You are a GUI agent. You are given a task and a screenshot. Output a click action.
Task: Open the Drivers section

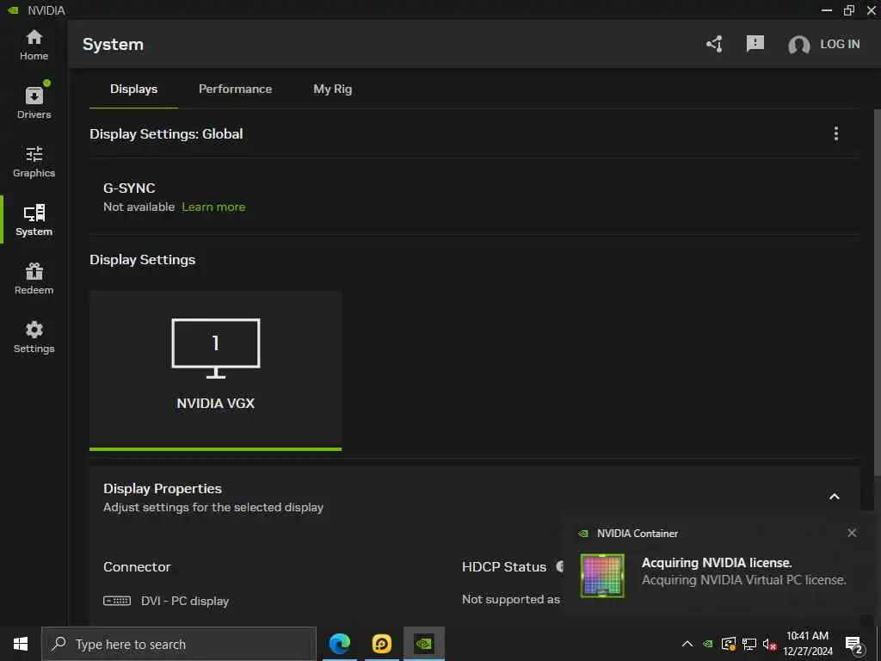click(34, 102)
